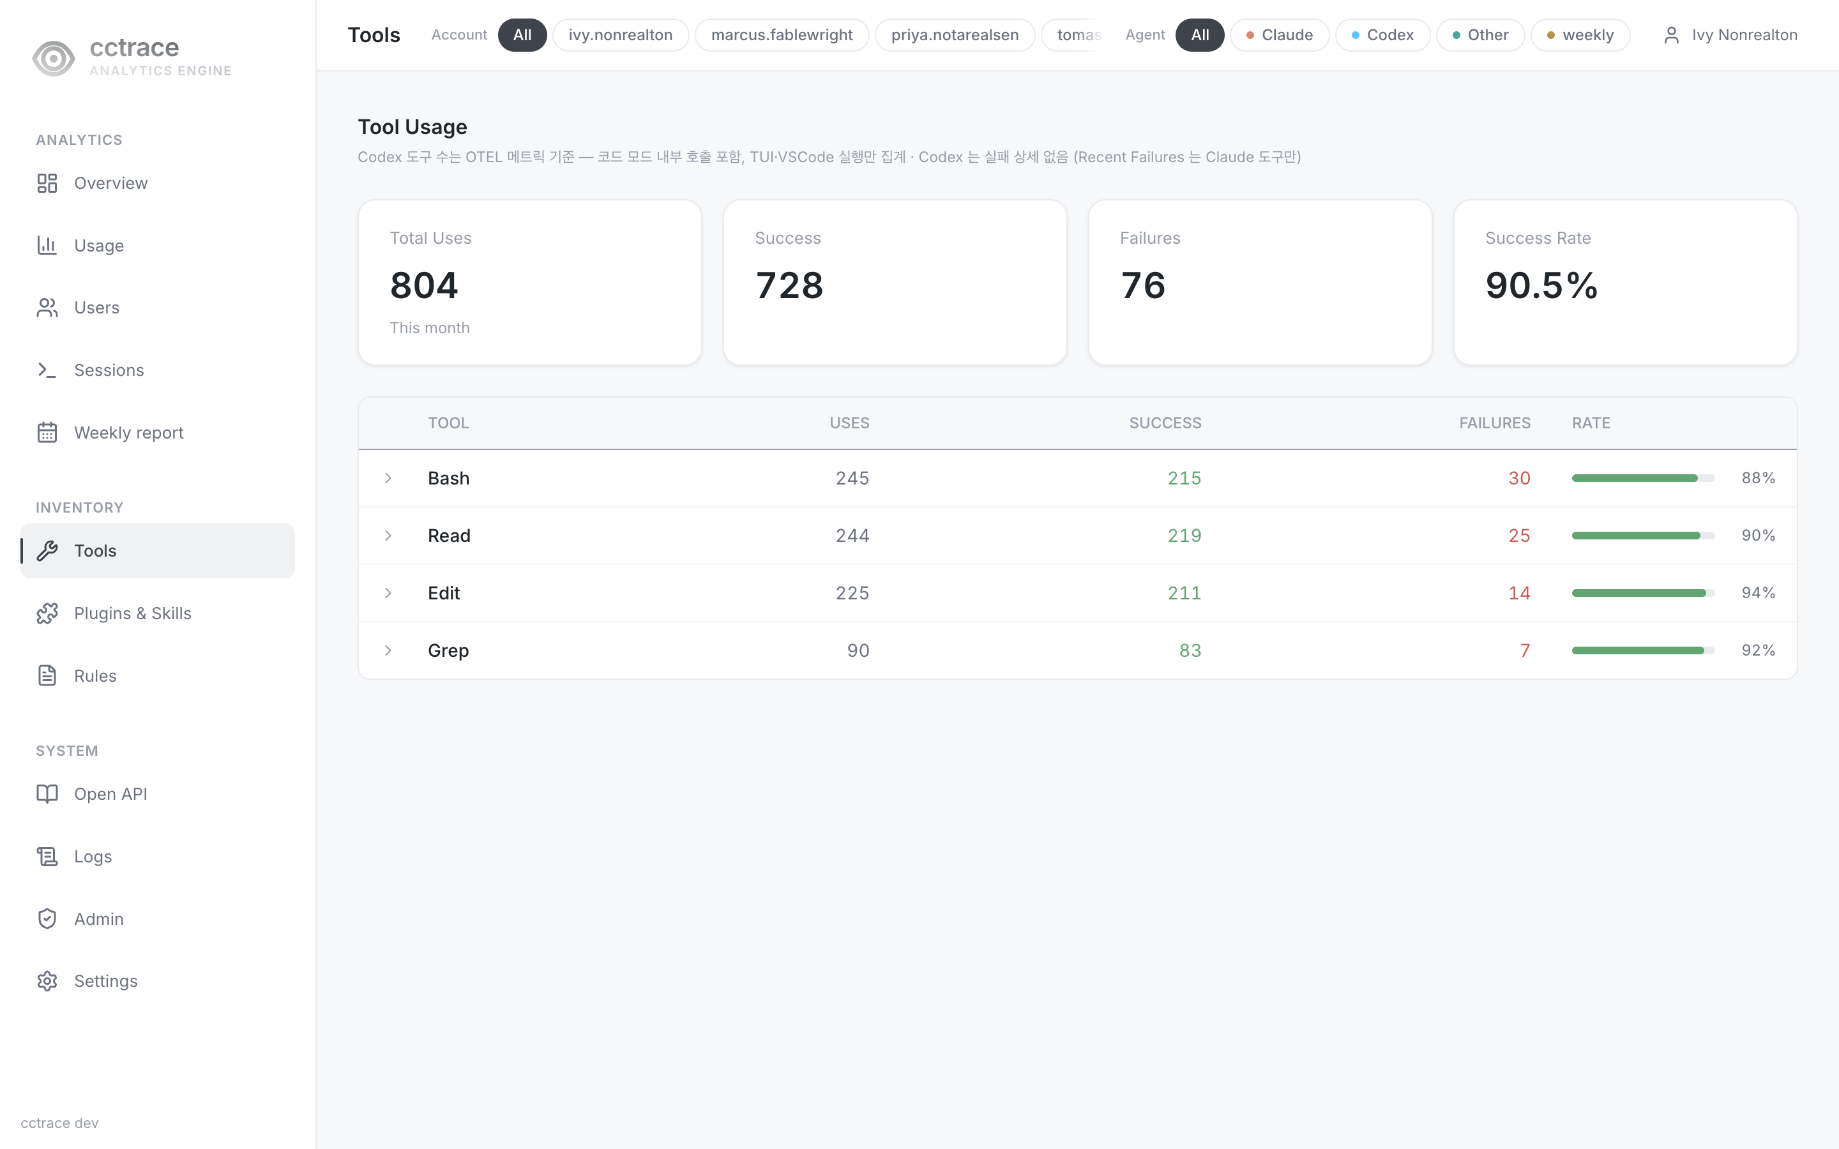Filter by account priya.notarealsen
1839x1149 pixels.
pyautogui.click(x=955, y=35)
